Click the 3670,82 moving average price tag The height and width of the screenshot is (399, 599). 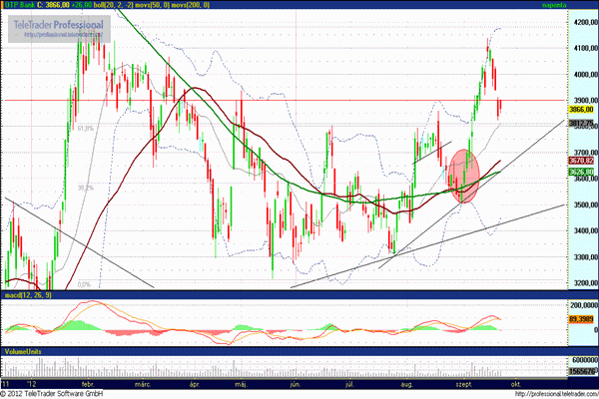coord(582,161)
